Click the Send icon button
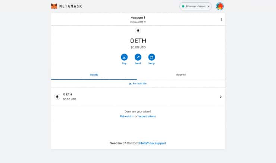 coord(138,57)
